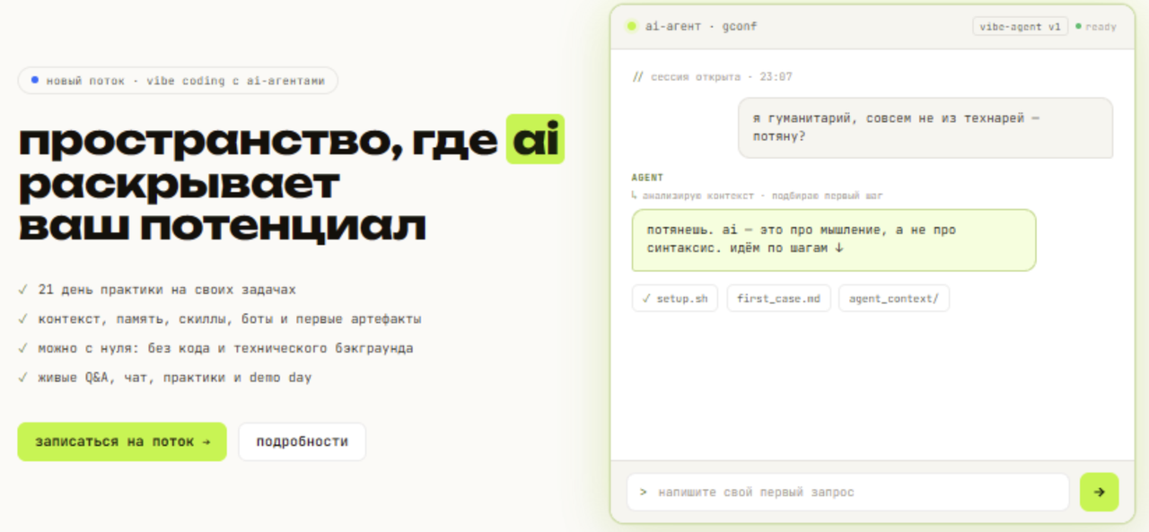Click the AGENT label
1149x532 pixels.
[x=647, y=178]
